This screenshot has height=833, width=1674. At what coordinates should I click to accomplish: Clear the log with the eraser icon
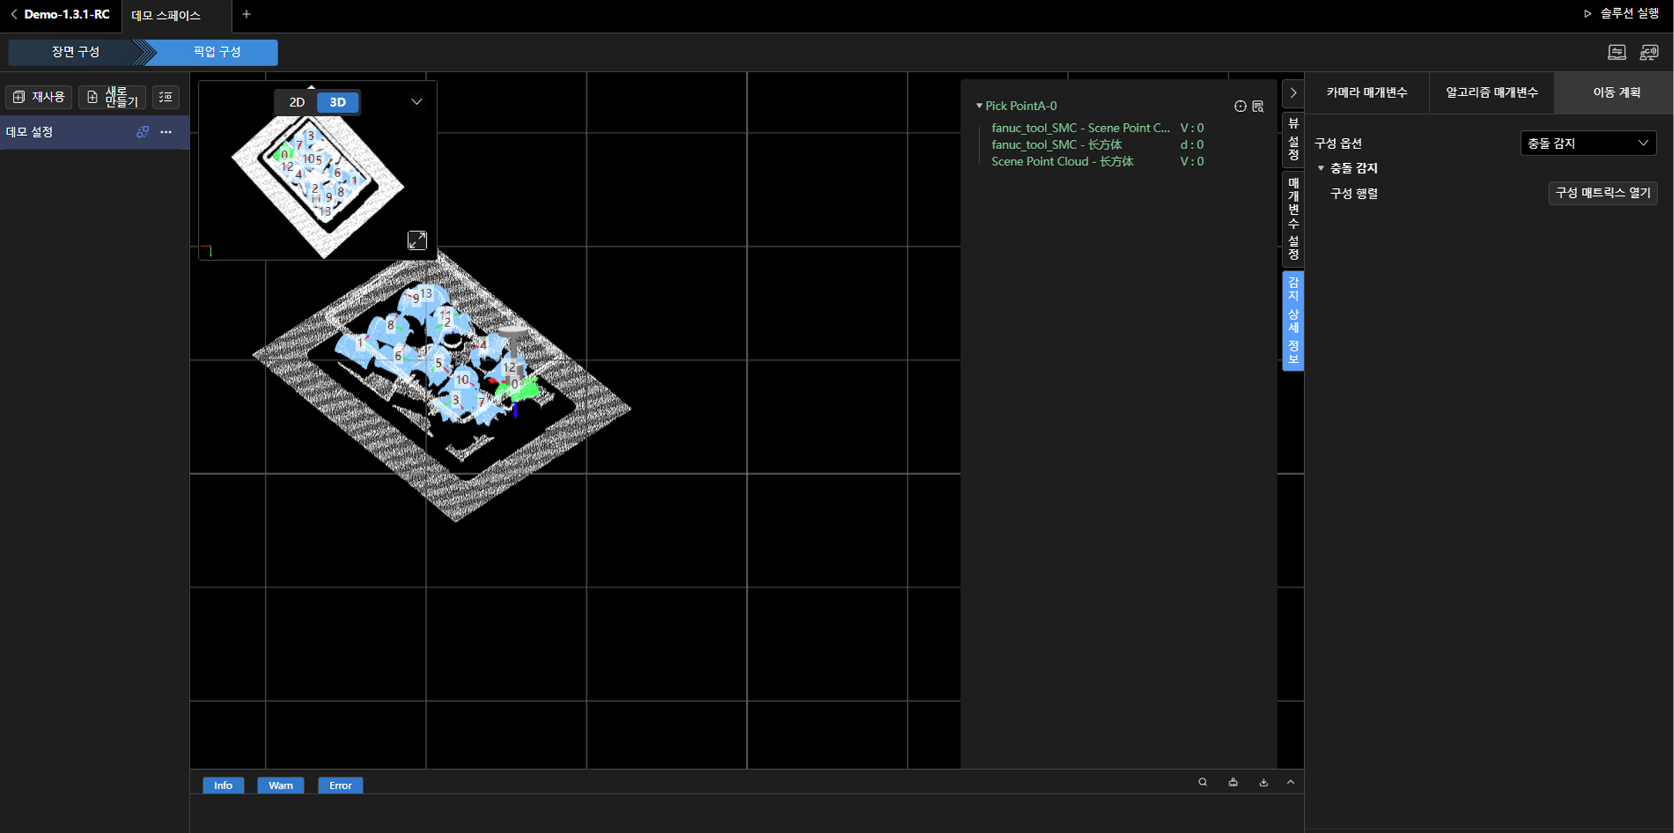click(x=1233, y=783)
